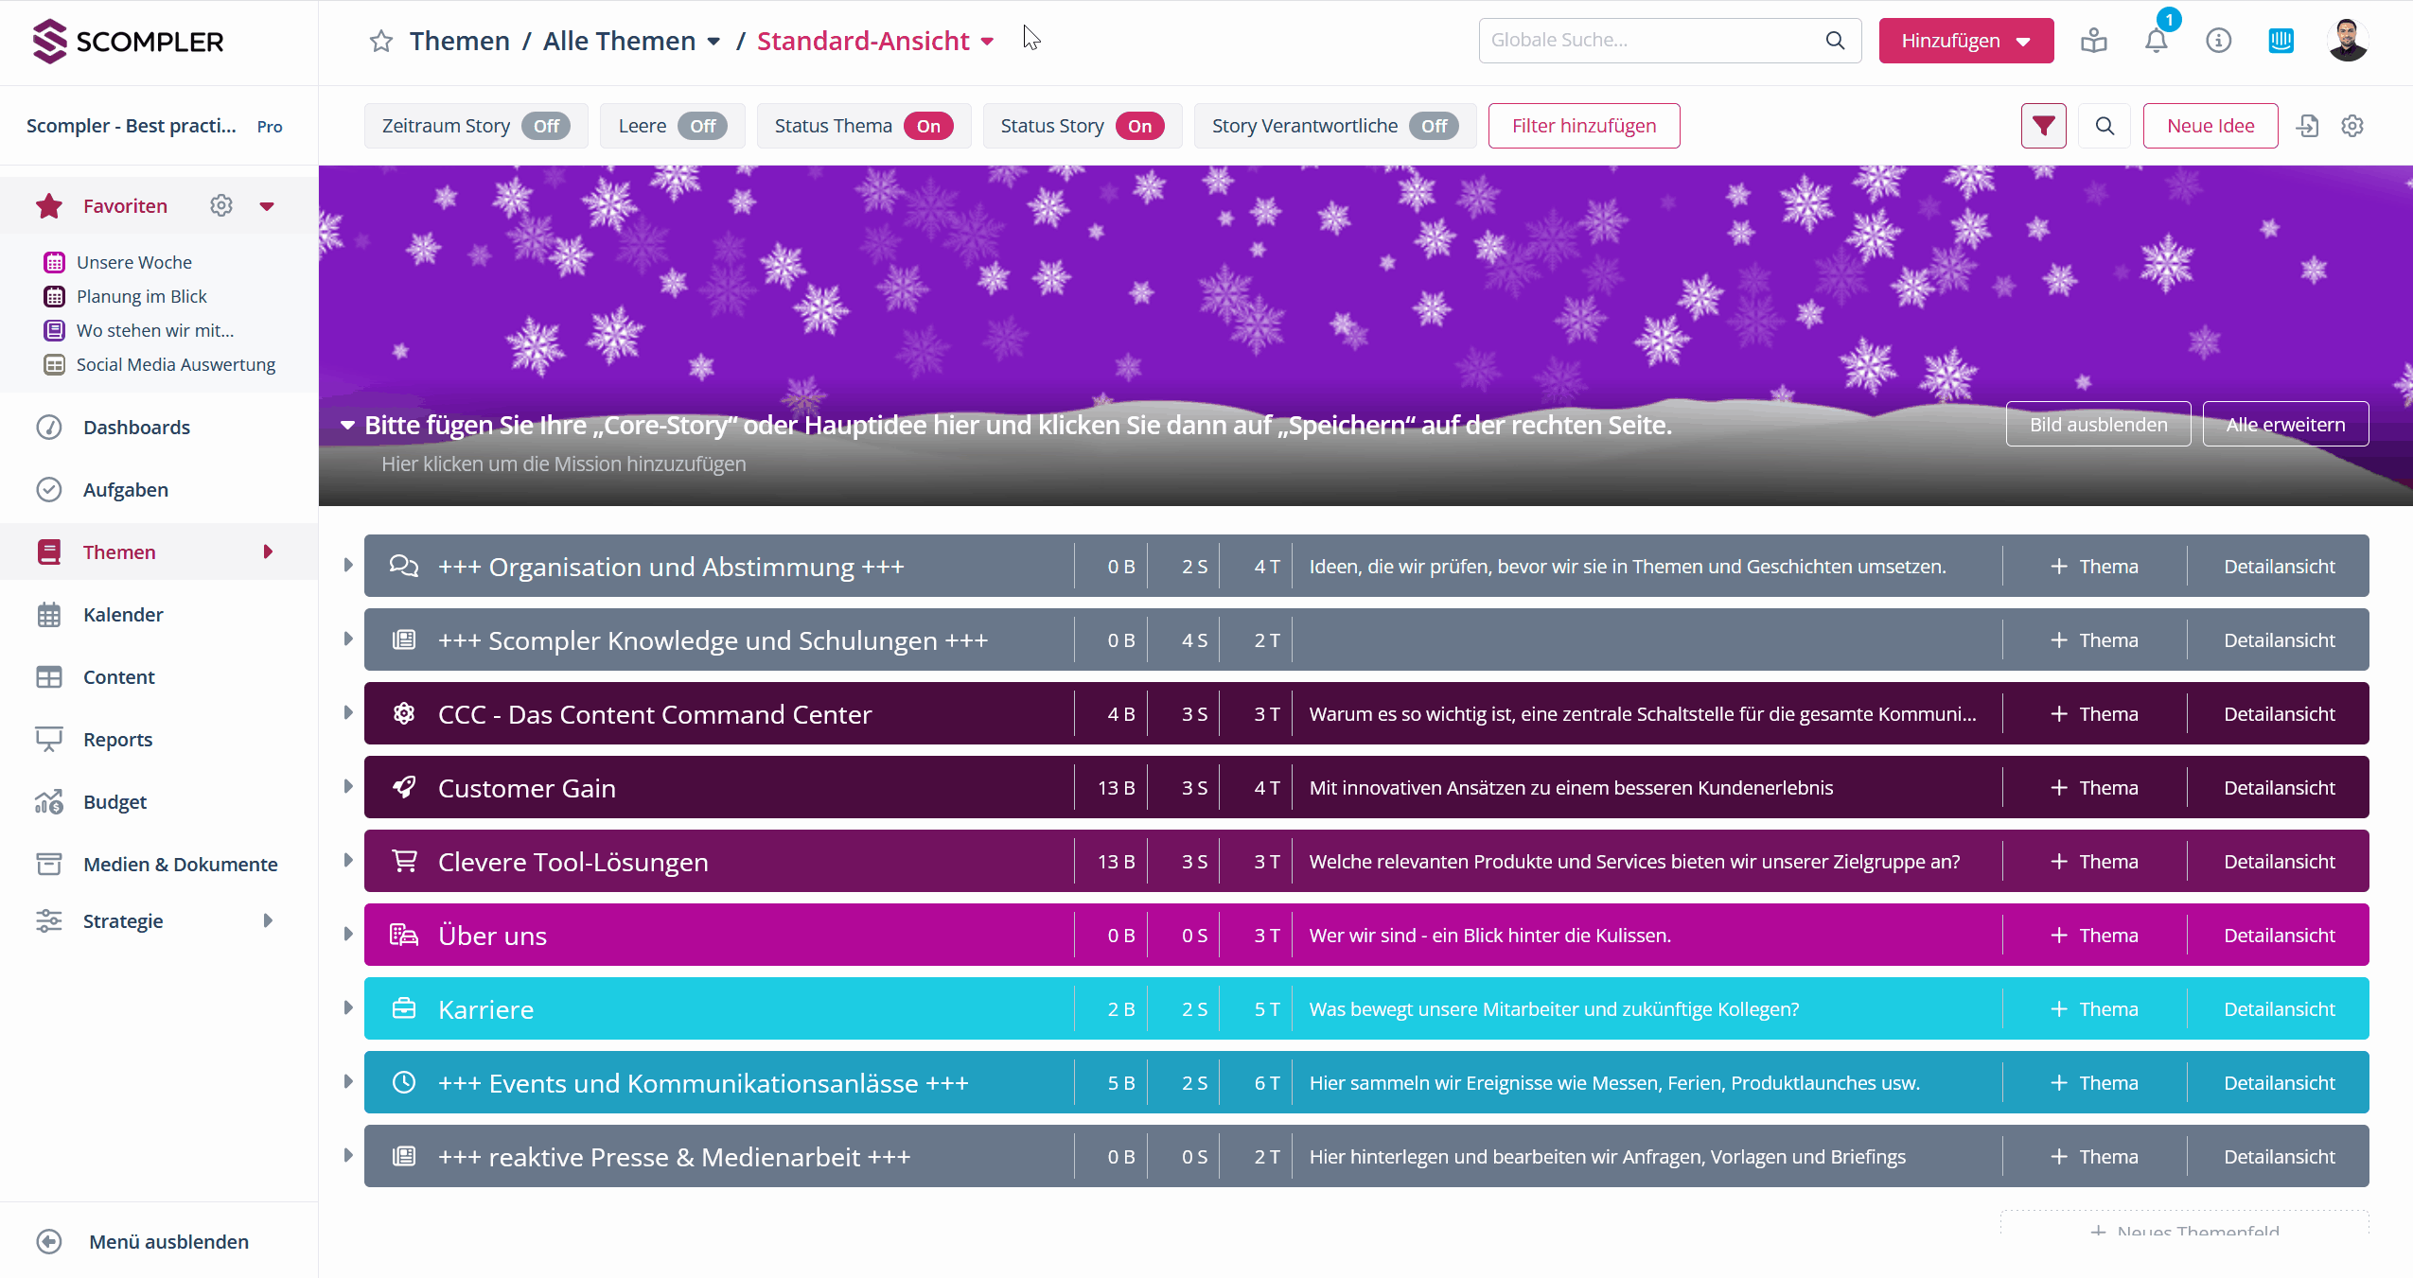Click the Filter hinzufügen button
Screen dimensions: 2413x1278
point(1583,126)
